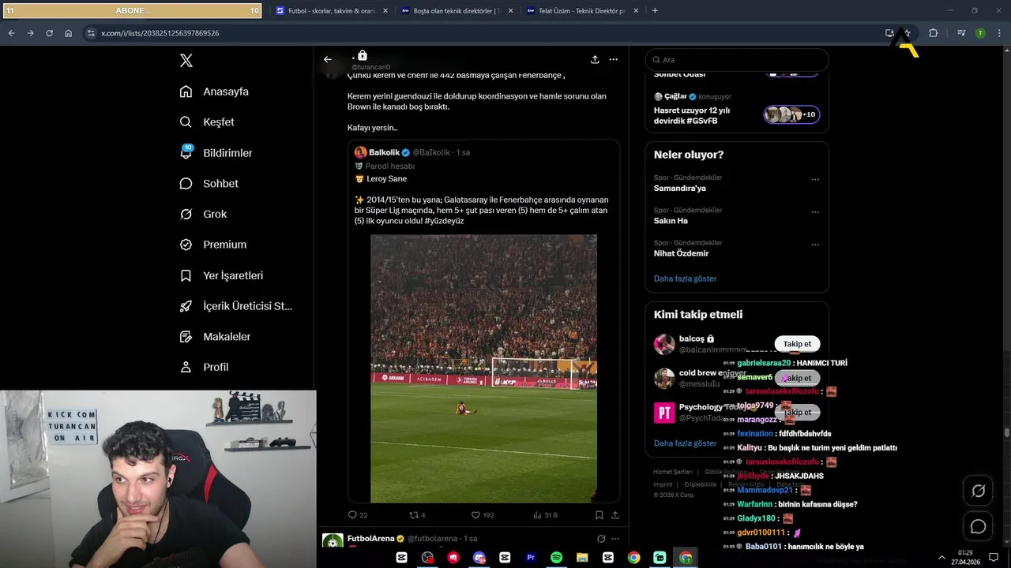Share the tweet below the stadium photo
The width and height of the screenshot is (1011, 568).
pos(615,515)
